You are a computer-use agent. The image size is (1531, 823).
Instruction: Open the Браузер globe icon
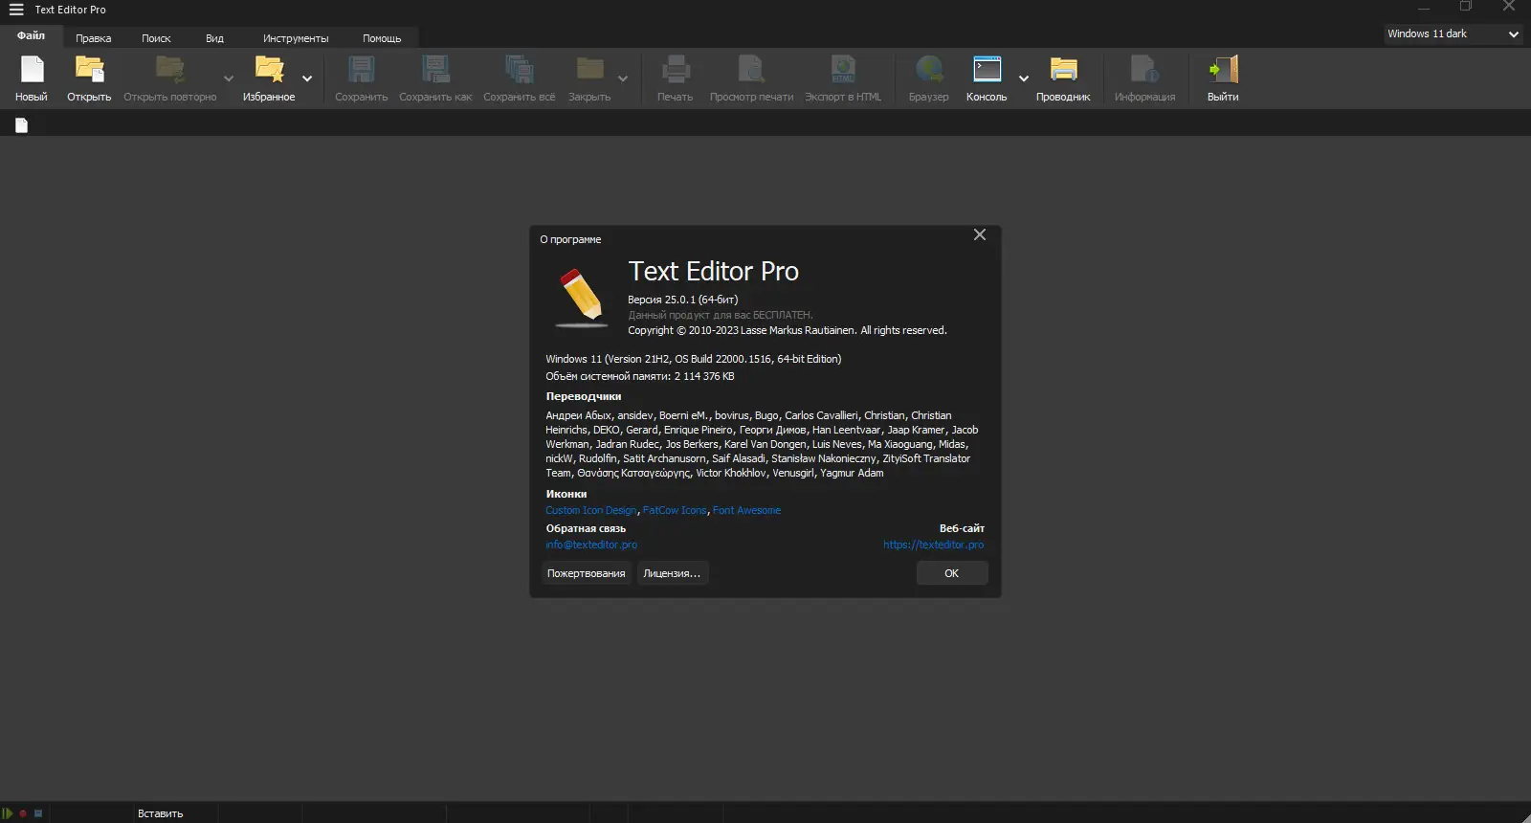[x=929, y=70]
